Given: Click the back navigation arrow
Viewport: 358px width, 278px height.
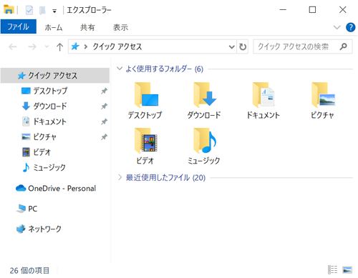Looking at the screenshot, I should click(x=12, y=46).
